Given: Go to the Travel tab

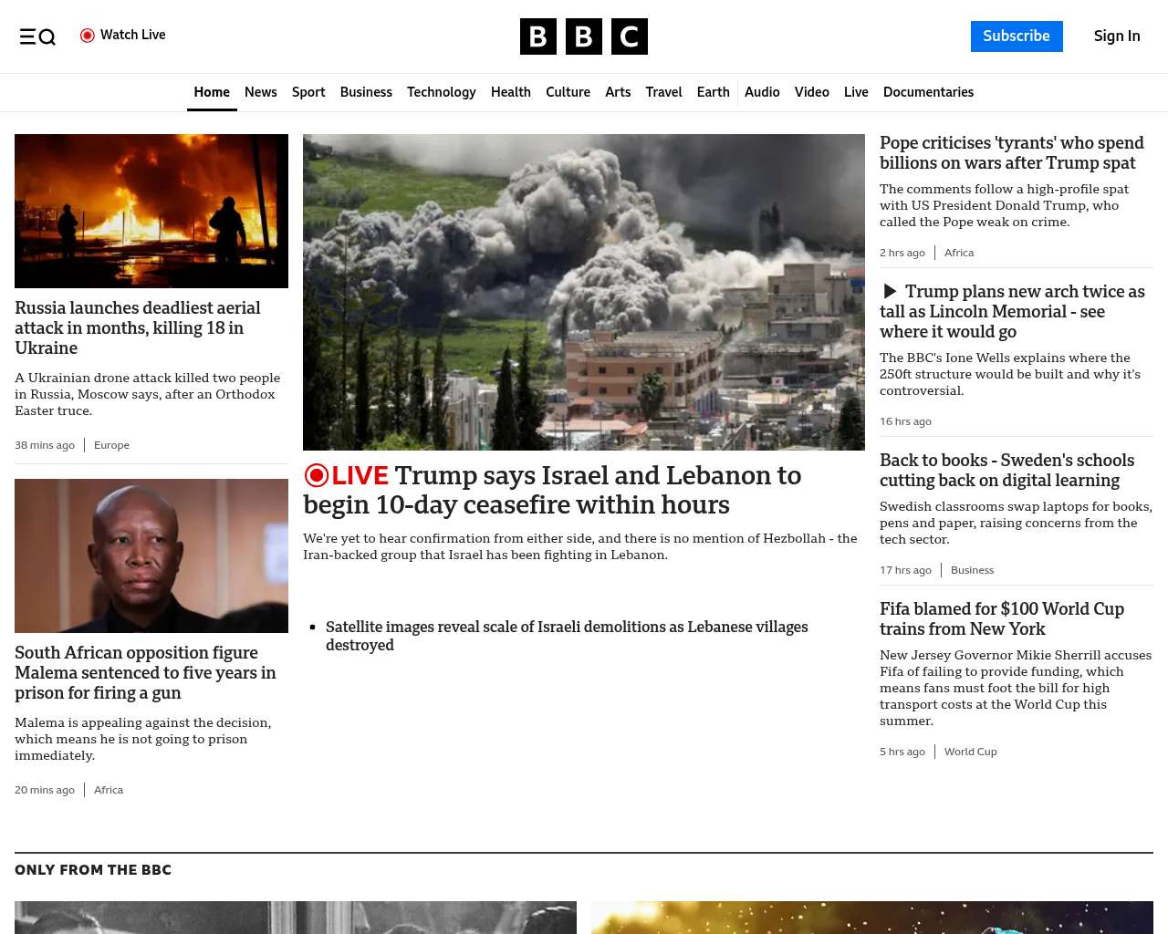Looking at the screenshot, I should (663, 92).
